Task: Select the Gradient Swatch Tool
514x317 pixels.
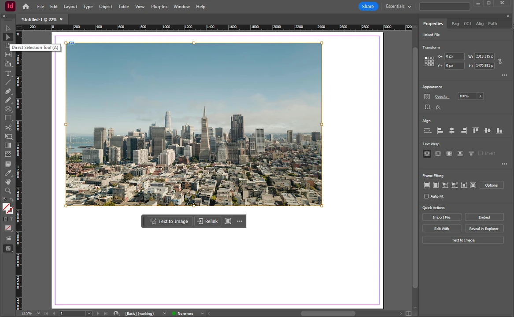Action: click(8, 145)
